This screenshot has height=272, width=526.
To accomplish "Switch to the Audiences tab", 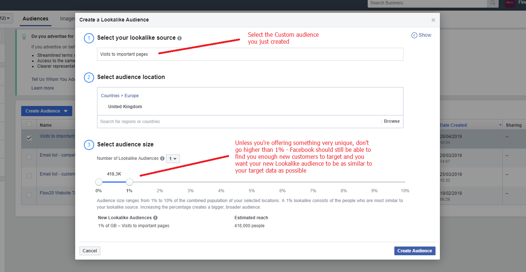I will point(35,19).
